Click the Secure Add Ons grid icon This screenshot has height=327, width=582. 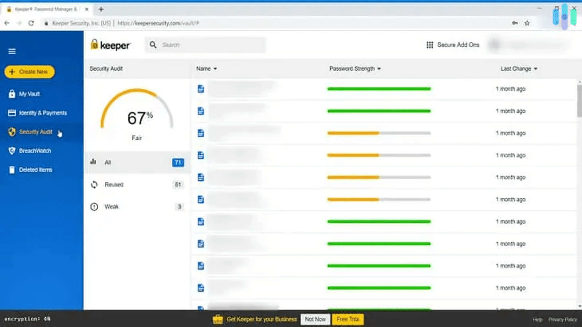coord(430,45)
